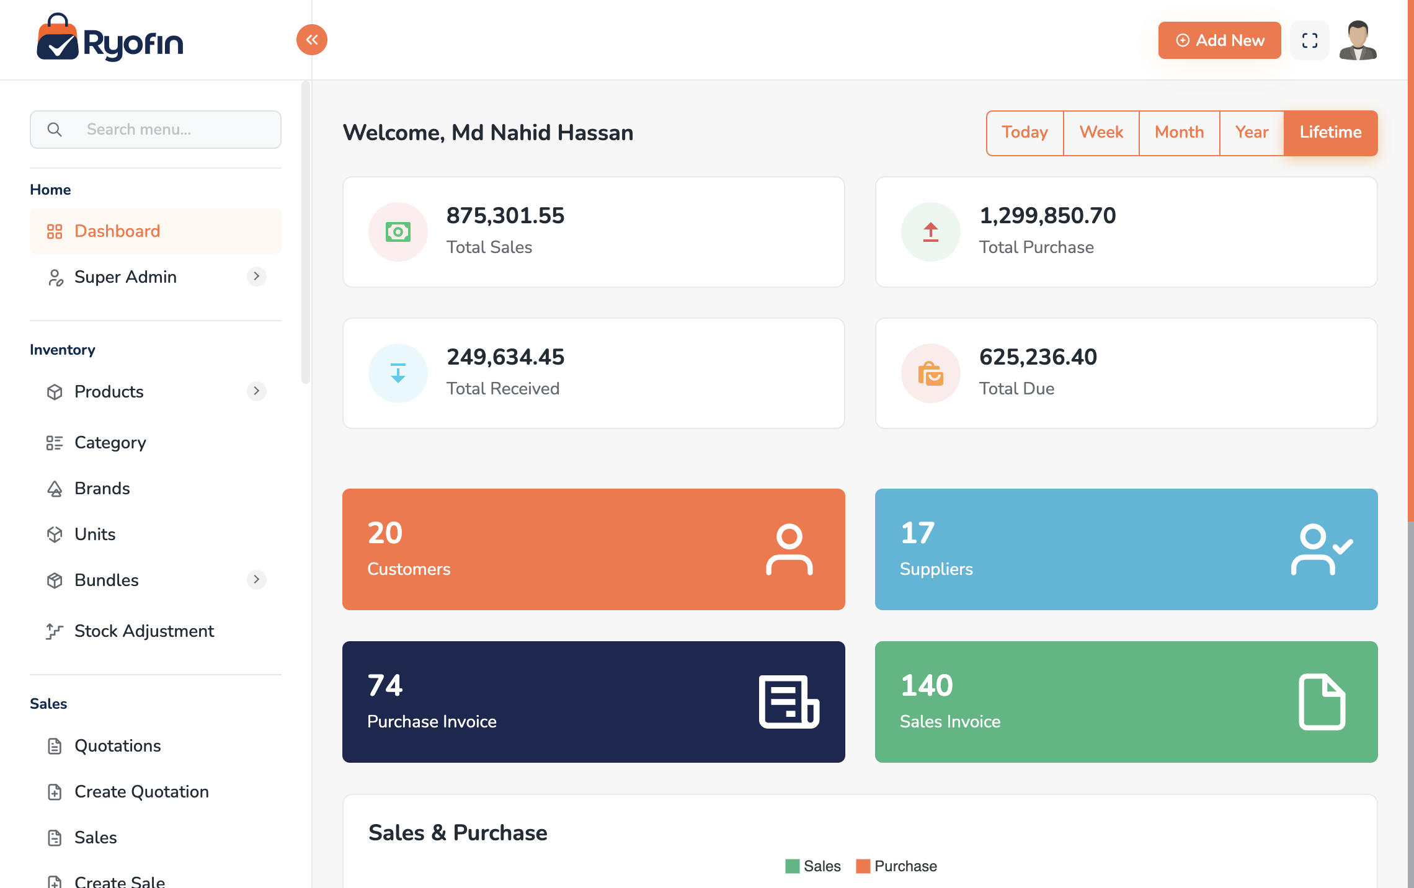The image size is (1414, 888).
Task: Open the 74 Purchase Invoice card
Action: pos(594,702)
